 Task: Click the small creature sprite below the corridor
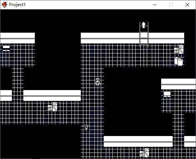87,128
